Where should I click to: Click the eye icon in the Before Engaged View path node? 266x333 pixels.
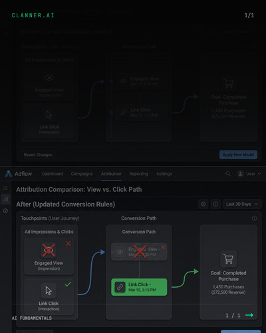point(123,81)
